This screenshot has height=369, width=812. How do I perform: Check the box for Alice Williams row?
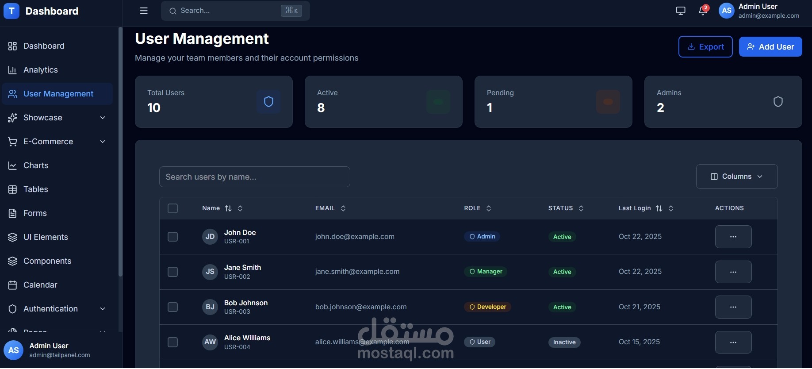click(173, 342)
